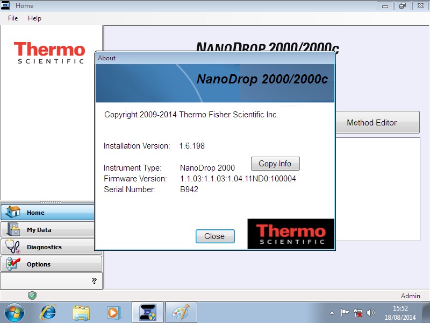
Task: Launch Internet Explorer from taskbar
Action: 48,313
